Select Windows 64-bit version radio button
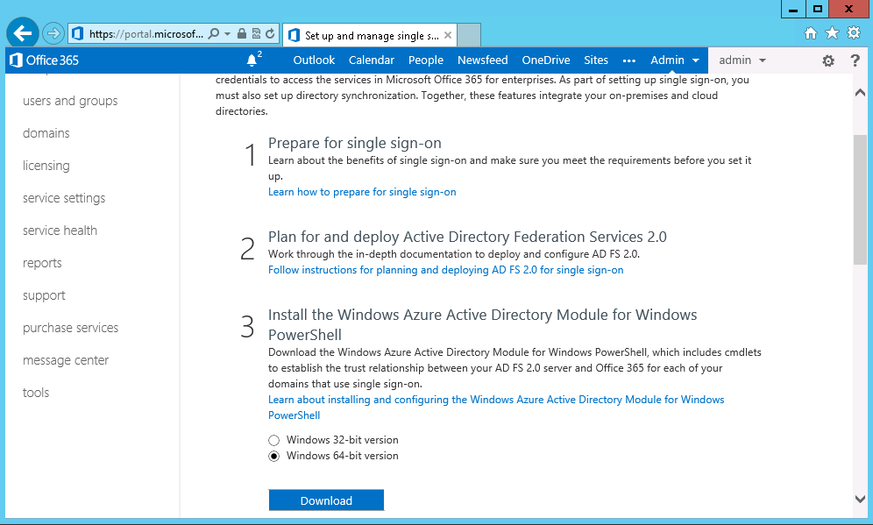 pyautogui.click(x=274, y=457)
